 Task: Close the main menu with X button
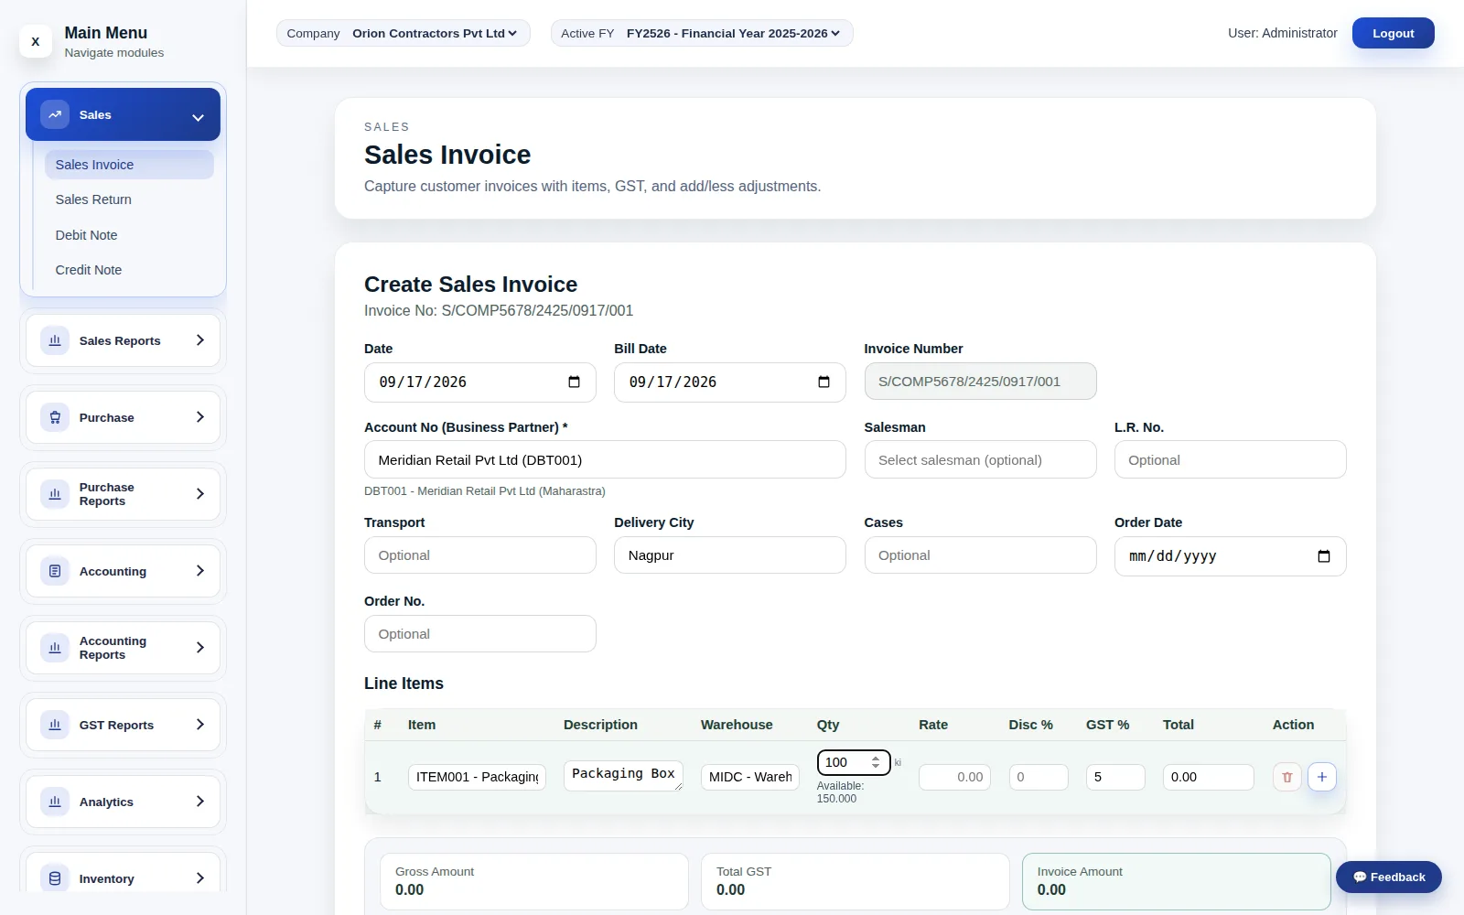[x=36, y=41]
